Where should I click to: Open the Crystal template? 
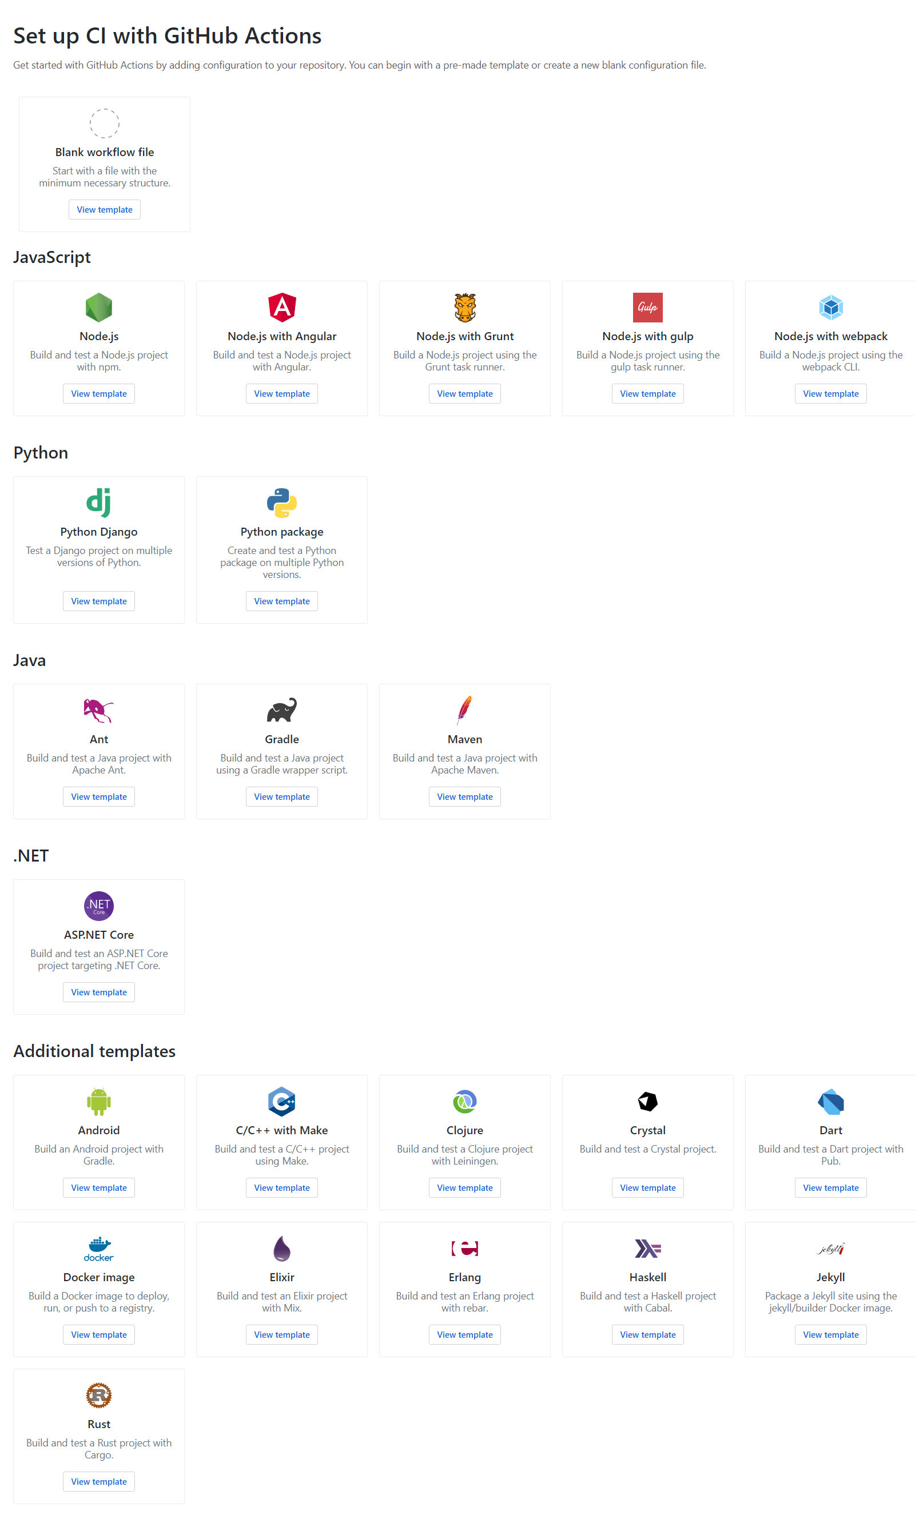[648, 1188]
